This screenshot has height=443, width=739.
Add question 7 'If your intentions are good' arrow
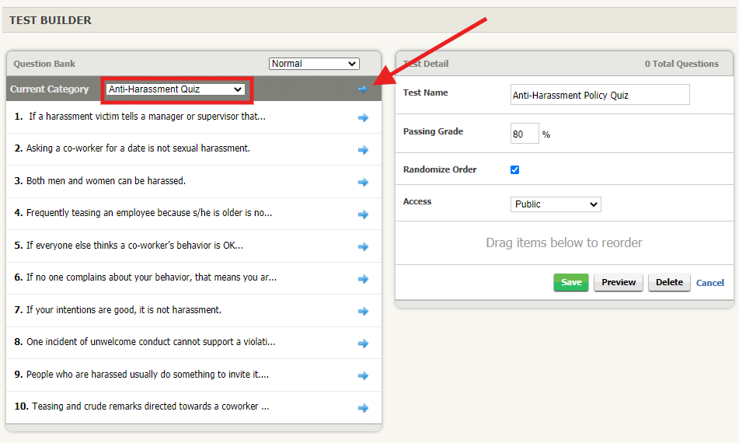pos(363,311)
